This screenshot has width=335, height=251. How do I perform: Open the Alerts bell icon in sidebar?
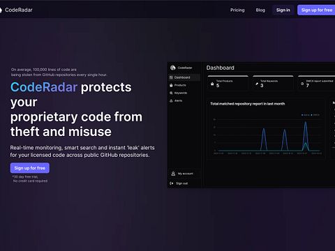point(171,100)
